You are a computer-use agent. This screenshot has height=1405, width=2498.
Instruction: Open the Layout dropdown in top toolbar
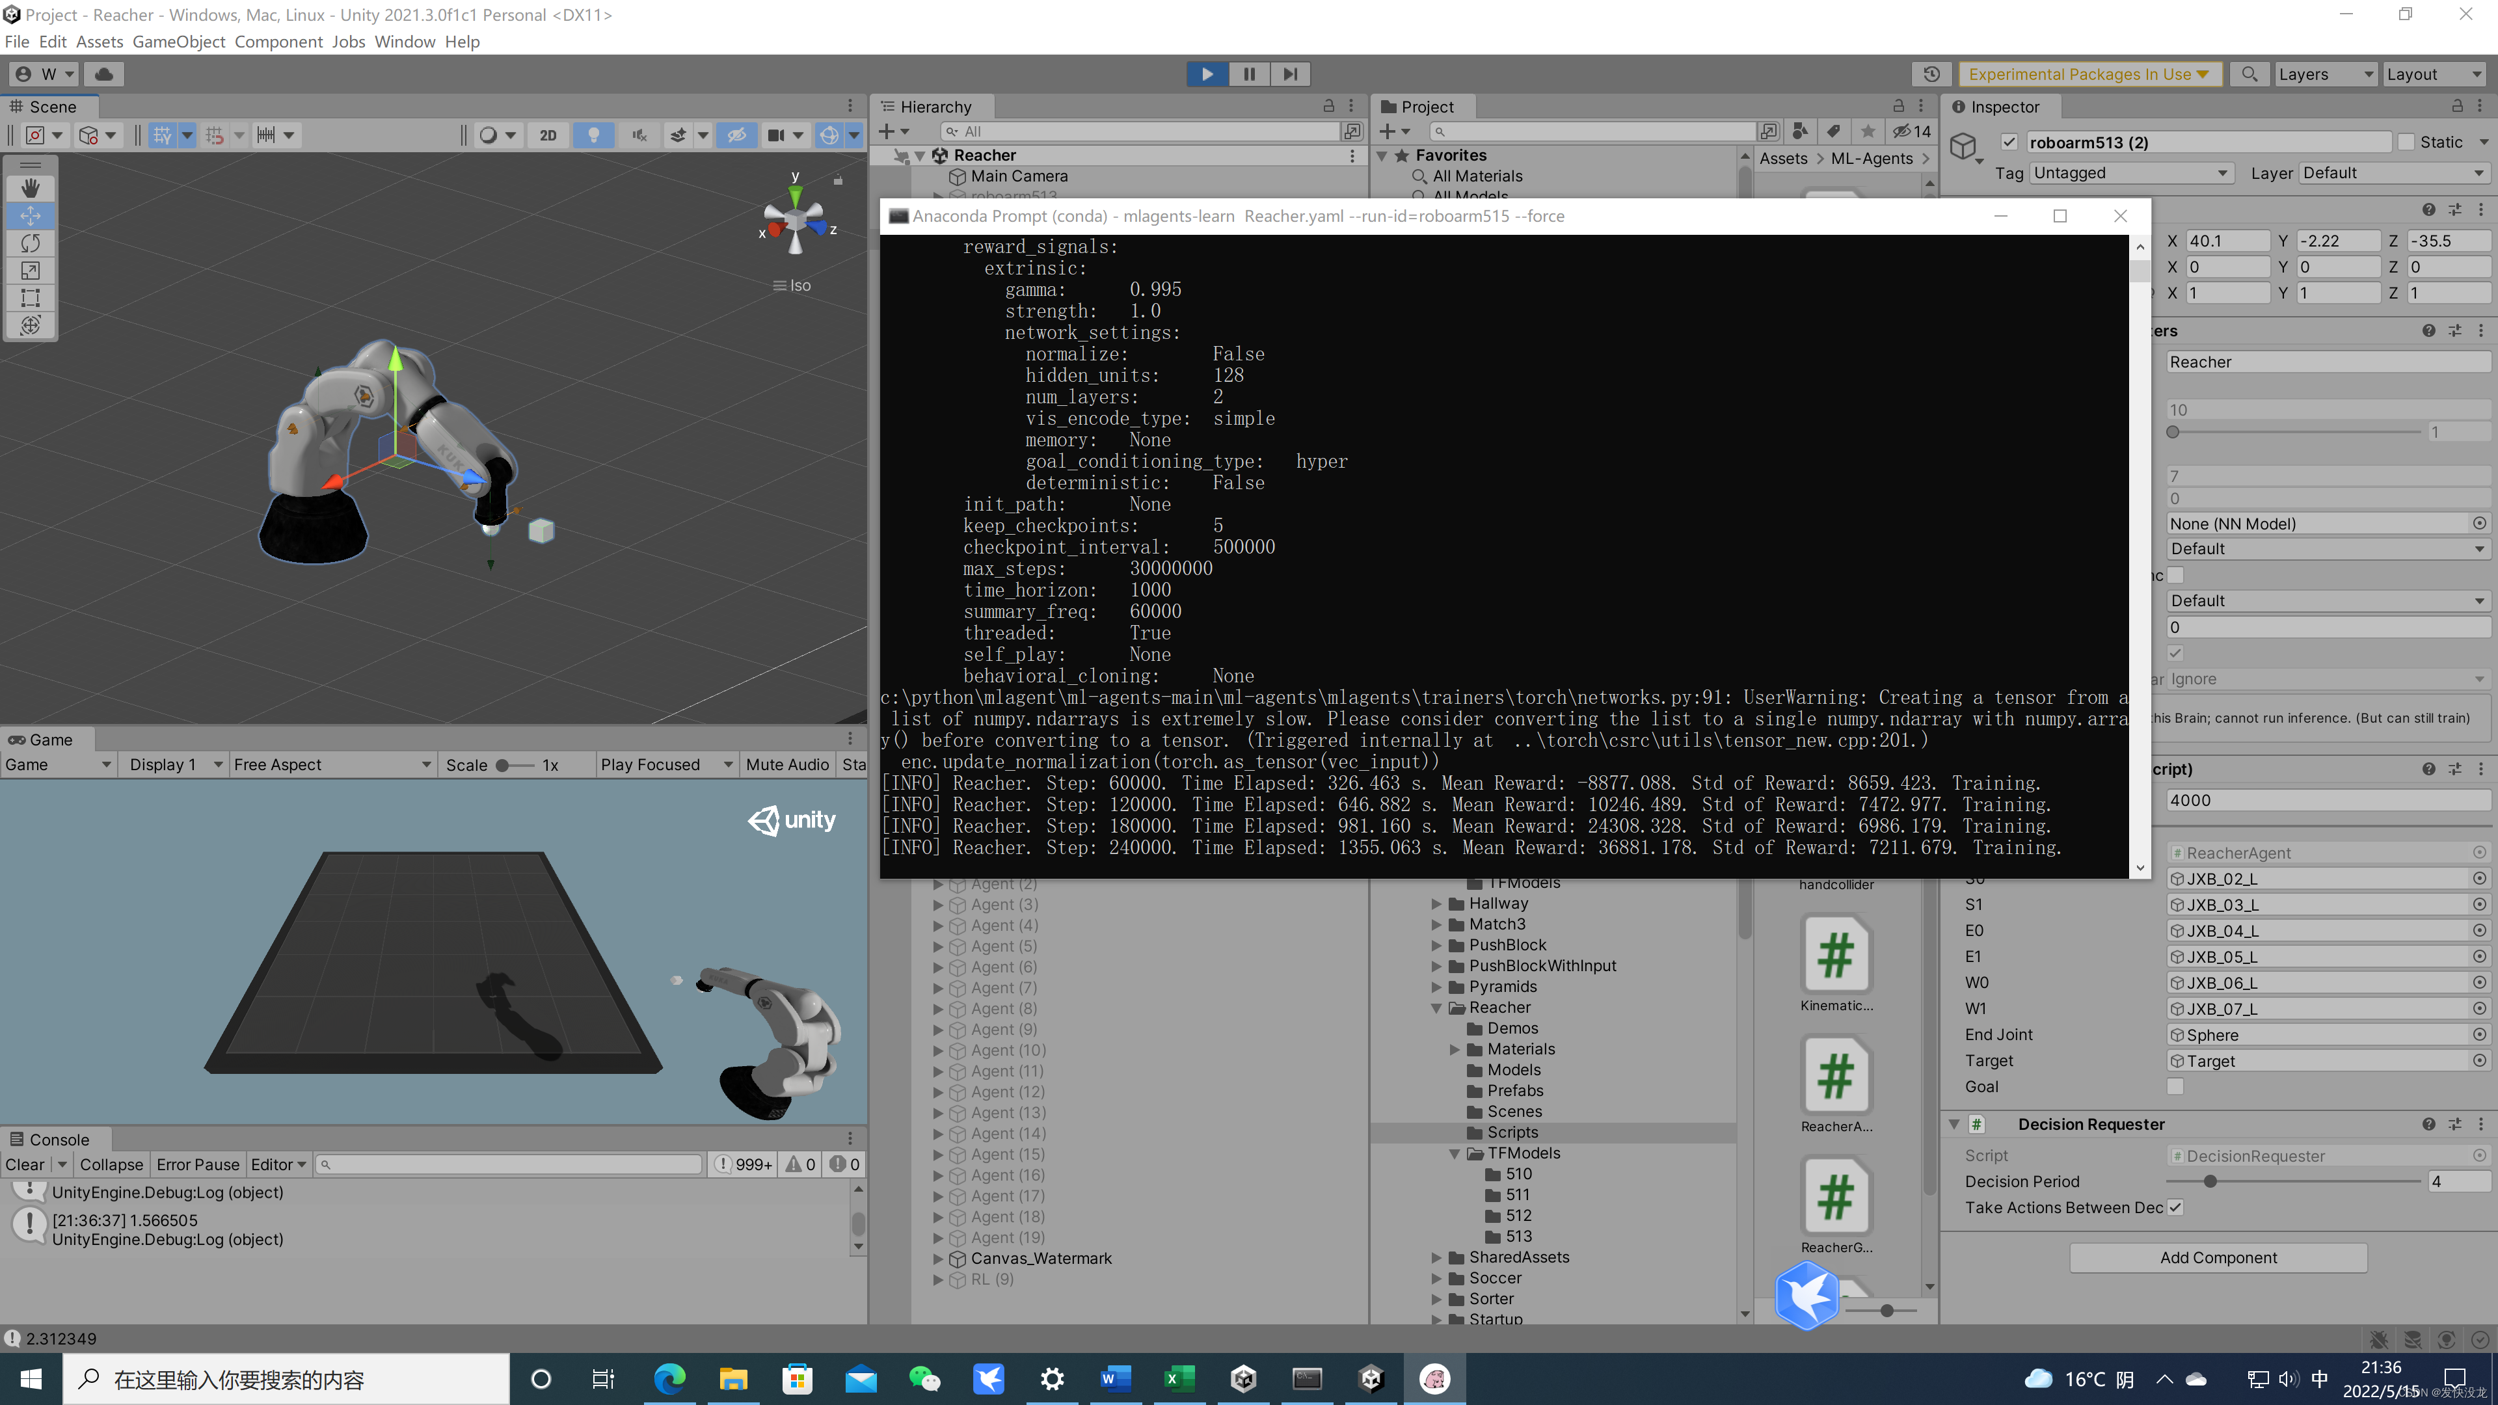click(2435, 74)
